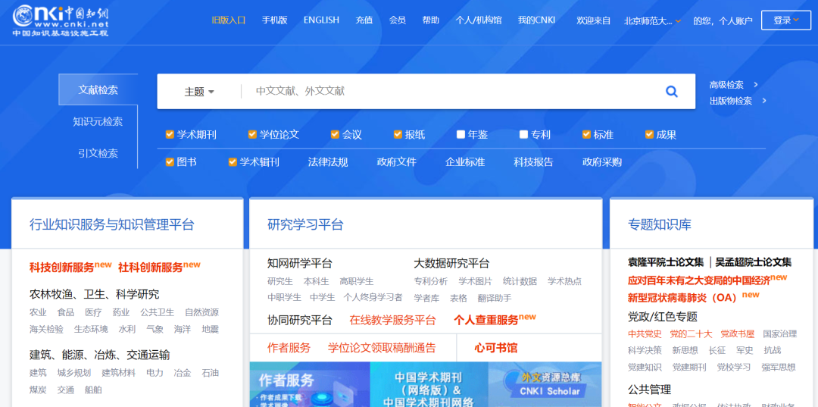Open 袁隆平院士论文集 link

click(666, 262)
